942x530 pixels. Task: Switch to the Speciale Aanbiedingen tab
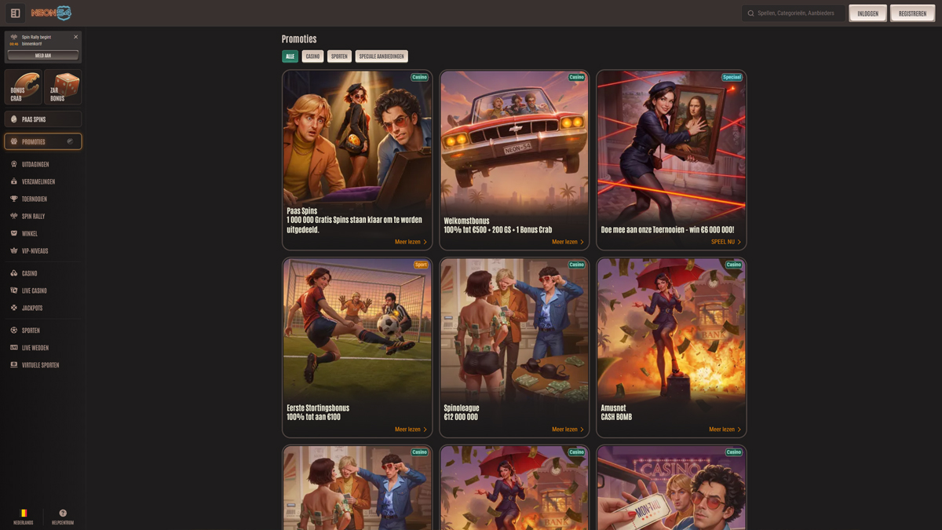click(x=382, y=57)
